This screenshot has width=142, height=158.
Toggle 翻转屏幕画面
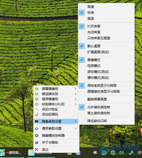pyautogui.click(x=106, y=99)
